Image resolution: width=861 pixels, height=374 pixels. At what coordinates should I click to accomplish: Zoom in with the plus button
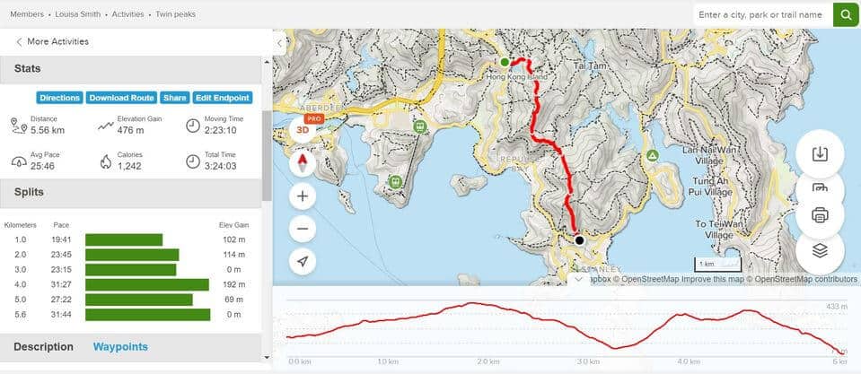(303, 196)
